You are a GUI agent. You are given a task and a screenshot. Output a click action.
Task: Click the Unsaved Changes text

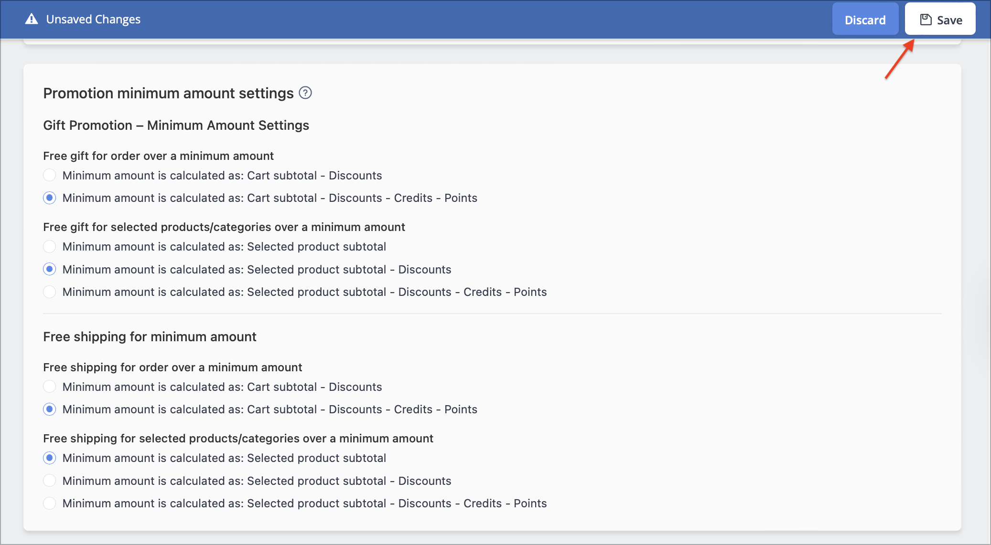click(x=93, y=19)
